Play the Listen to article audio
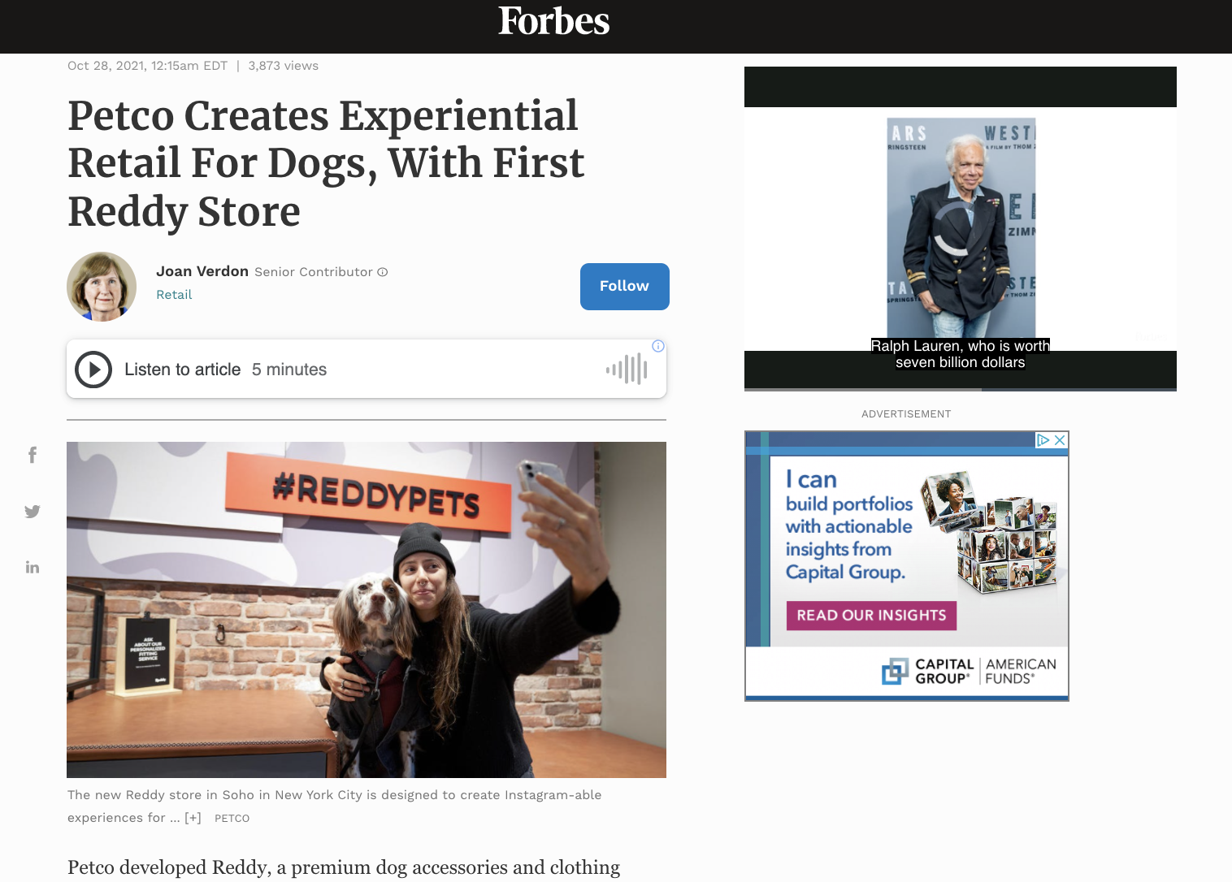This screenshot has width=1232, height=882. tap(93, 370)
